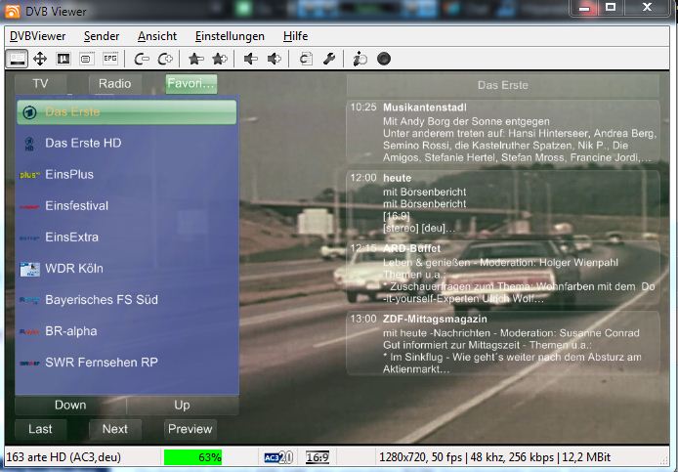Select the Favori... tab
Screen dimensions: 678x472
[191, 83]
